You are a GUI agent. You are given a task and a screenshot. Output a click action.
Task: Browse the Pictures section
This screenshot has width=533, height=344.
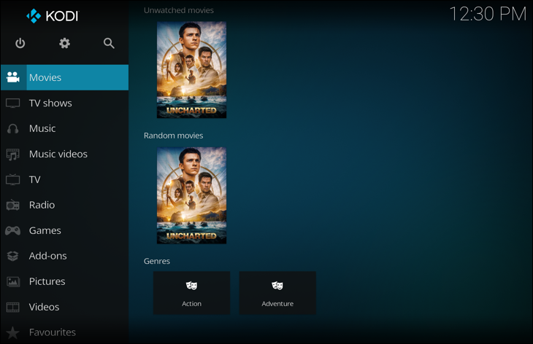pos(64,281)
